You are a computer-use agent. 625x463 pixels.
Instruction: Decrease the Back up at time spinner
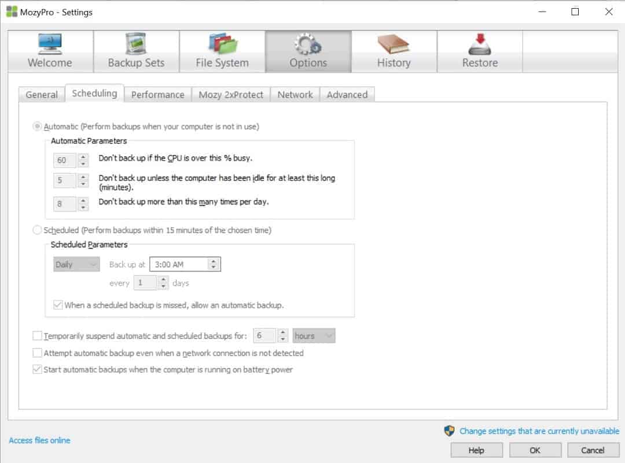click(x=213, y=267)
